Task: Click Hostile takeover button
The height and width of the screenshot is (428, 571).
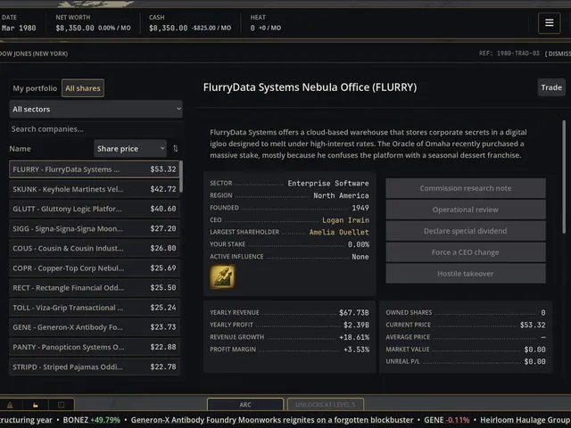Action: coord(466,274)
